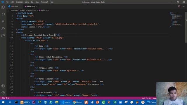Viewport: 187px width, 105px height.
Task: Click the heading text 'Silakan Mengisi Data Anda'
Action: pos(40,35)
